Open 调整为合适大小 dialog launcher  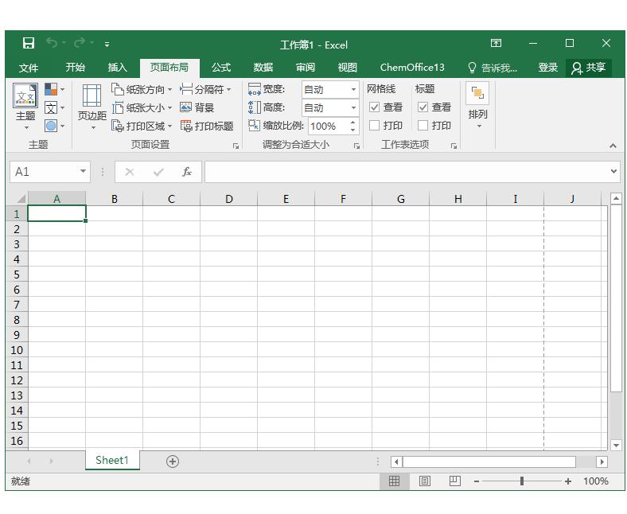coord(356,146)
